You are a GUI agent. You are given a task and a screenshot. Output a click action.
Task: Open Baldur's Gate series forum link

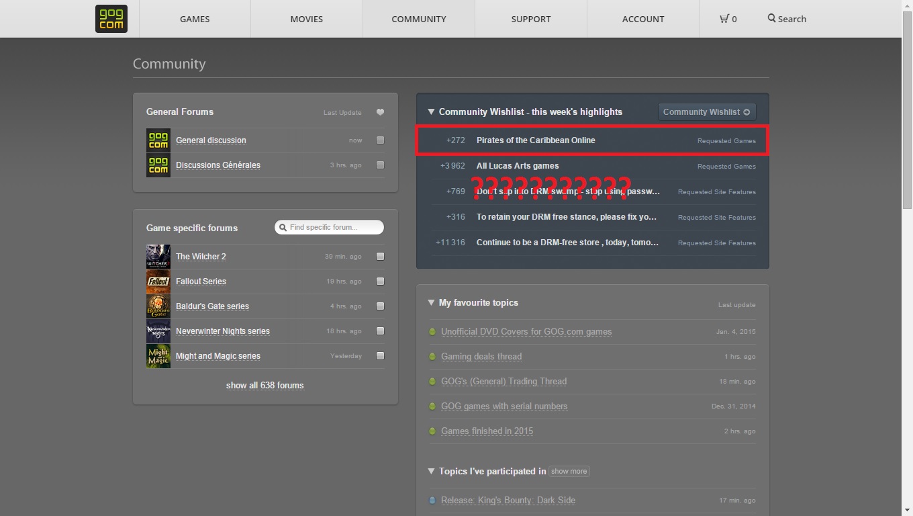212,306
